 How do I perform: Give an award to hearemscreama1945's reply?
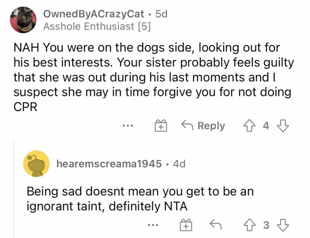click(x=186, y=225)
